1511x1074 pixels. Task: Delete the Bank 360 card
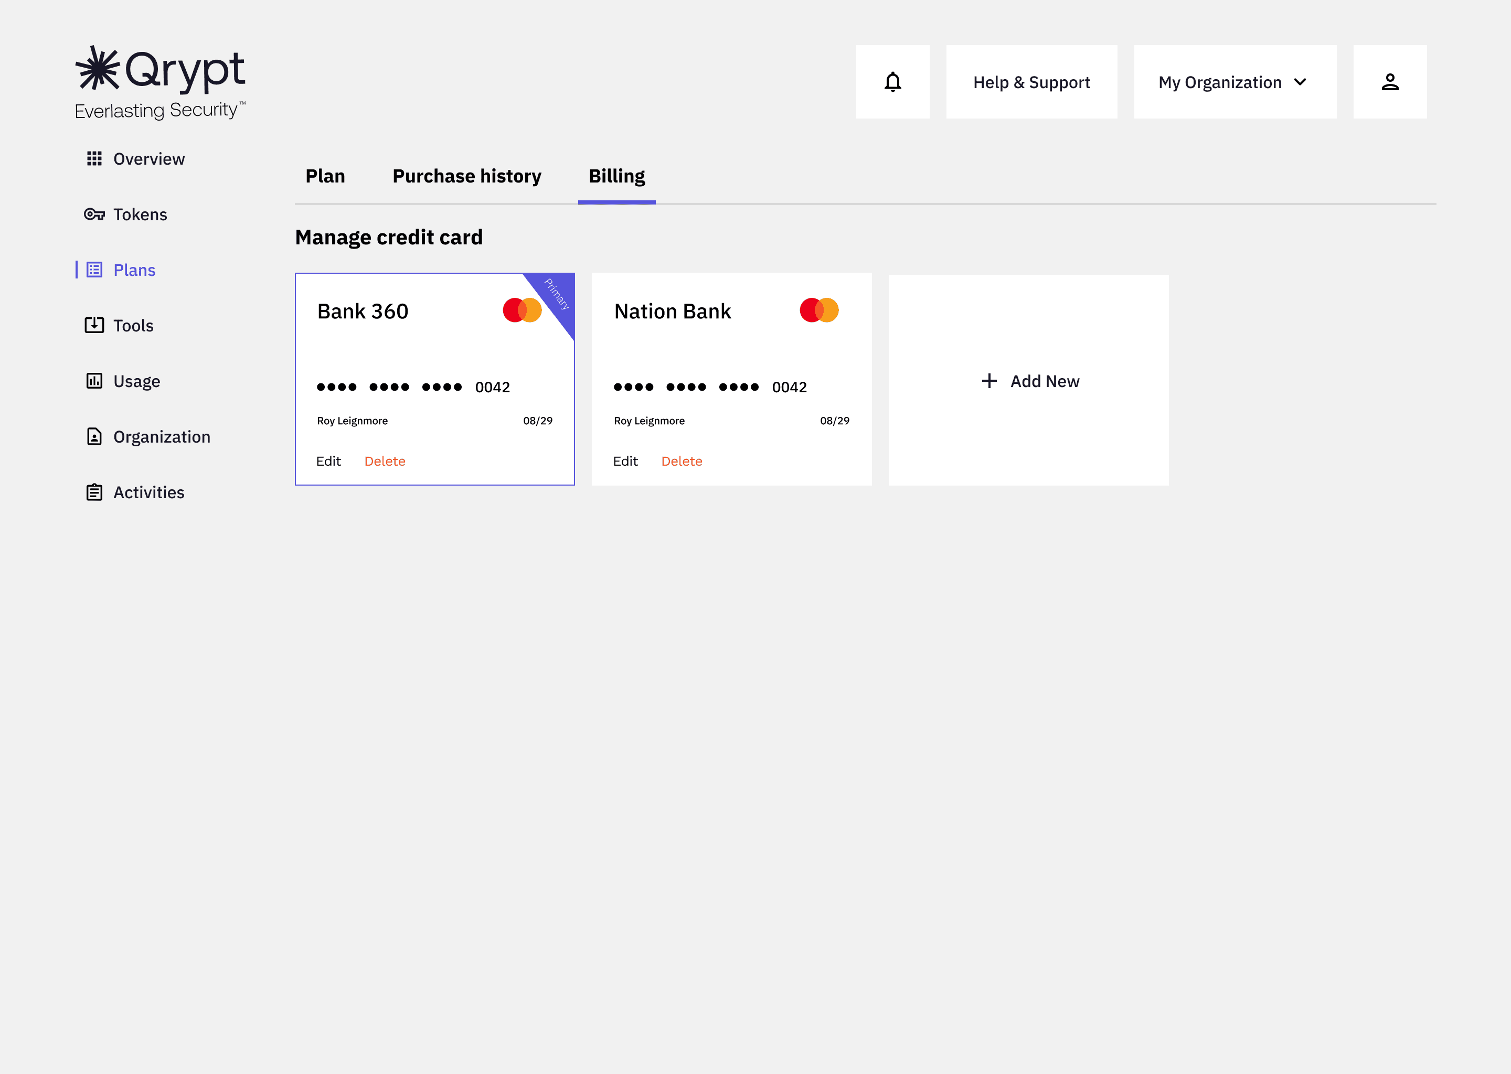tap(385, 461)
